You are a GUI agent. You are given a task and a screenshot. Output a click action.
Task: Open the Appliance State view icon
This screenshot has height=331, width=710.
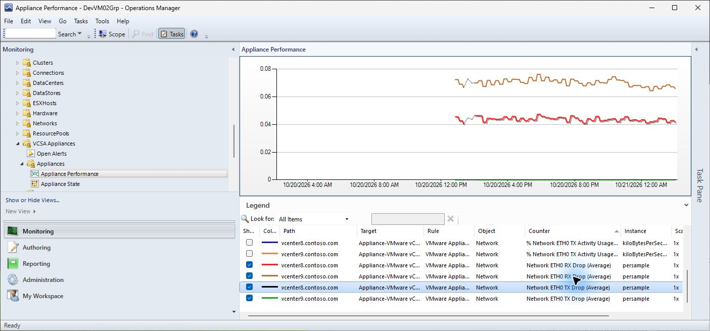tap(34, 184)
